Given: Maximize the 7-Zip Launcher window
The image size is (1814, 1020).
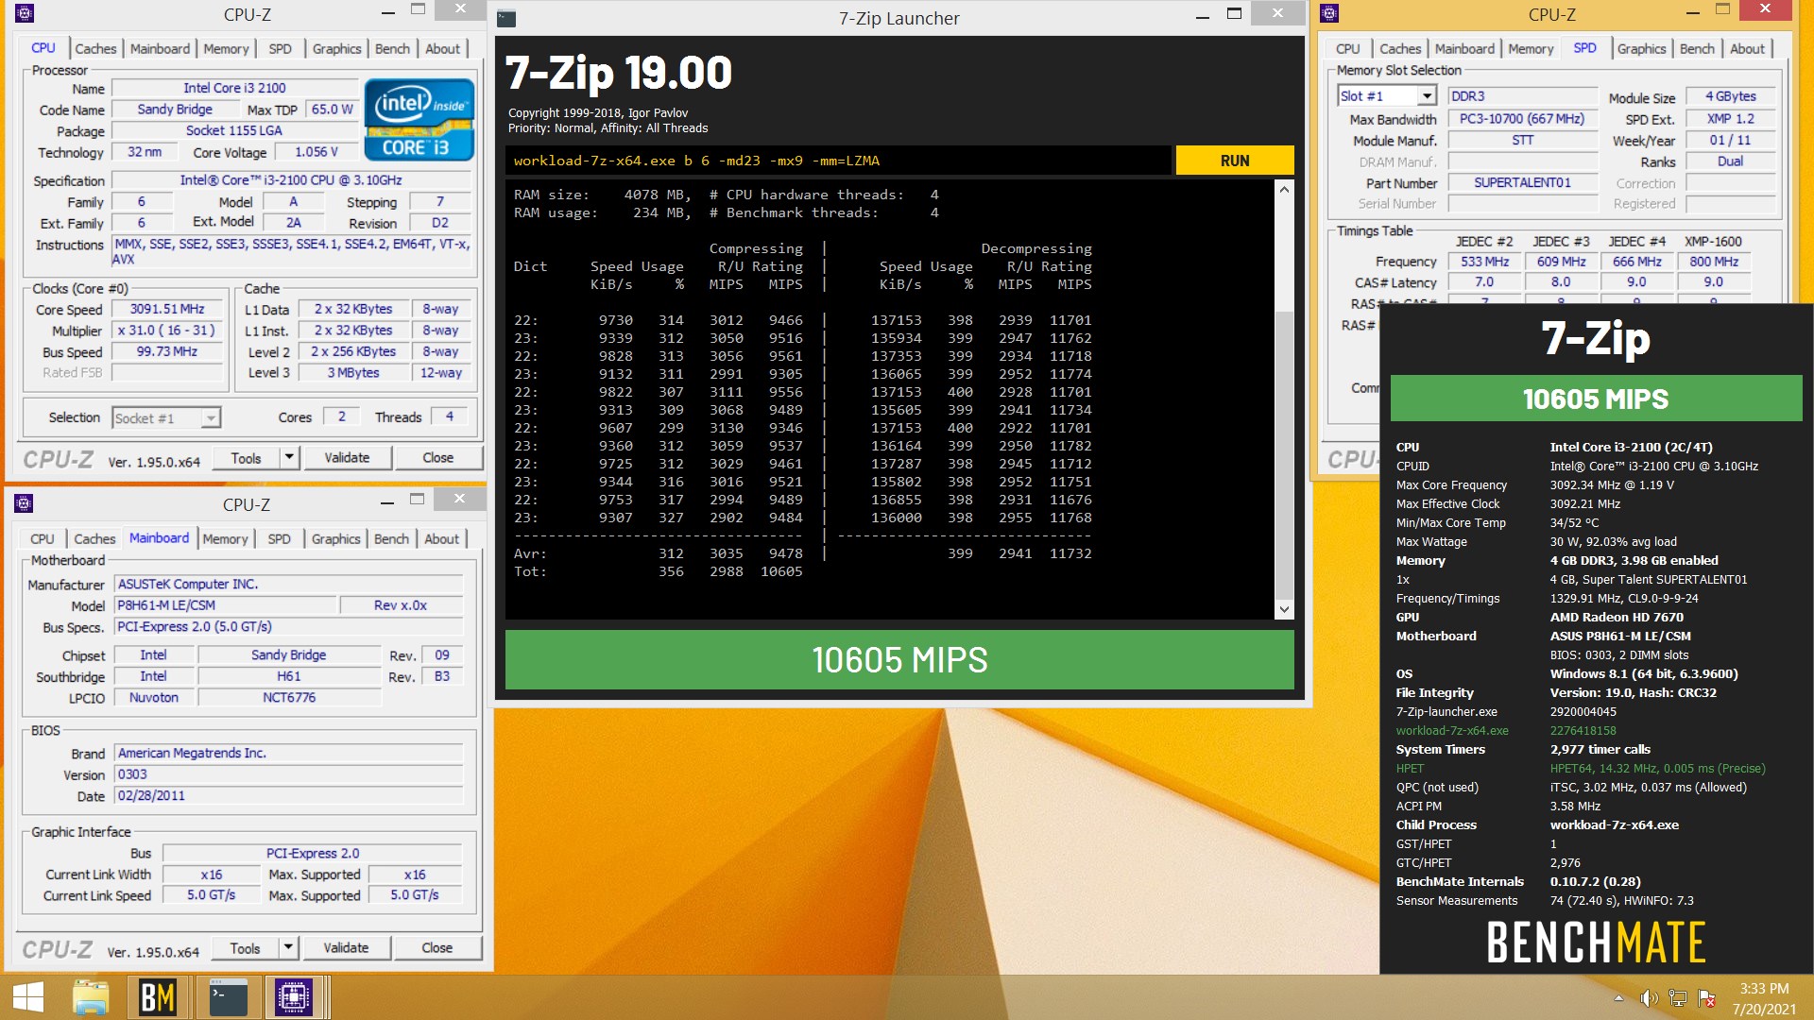Looking at the screenshot, I should [x=1234, y=14].
